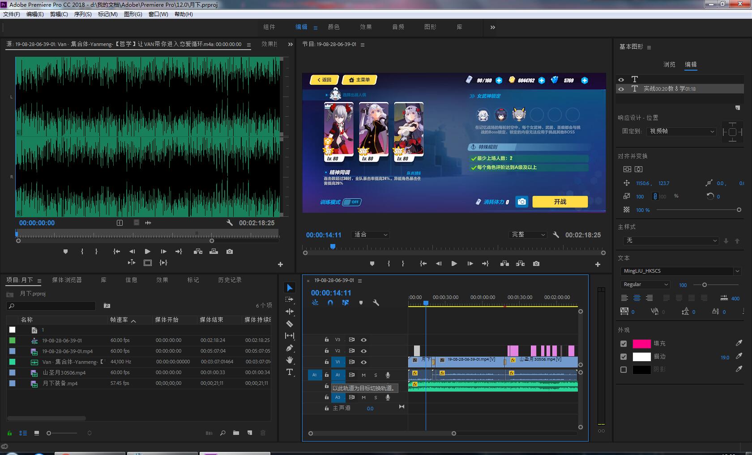This screenshot has height=455, width=752.
Task: Select the Track Select Forward tool
Action: pyautogui.click(x=290, y=299)
